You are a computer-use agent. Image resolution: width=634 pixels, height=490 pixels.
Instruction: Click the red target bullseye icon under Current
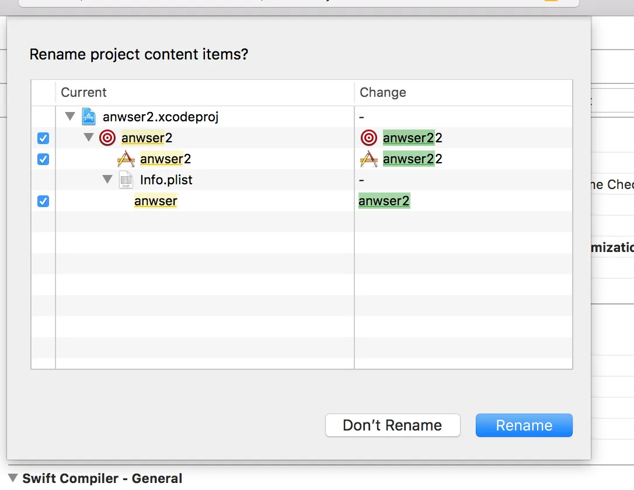pyautogui.click(x=107, y=138)
